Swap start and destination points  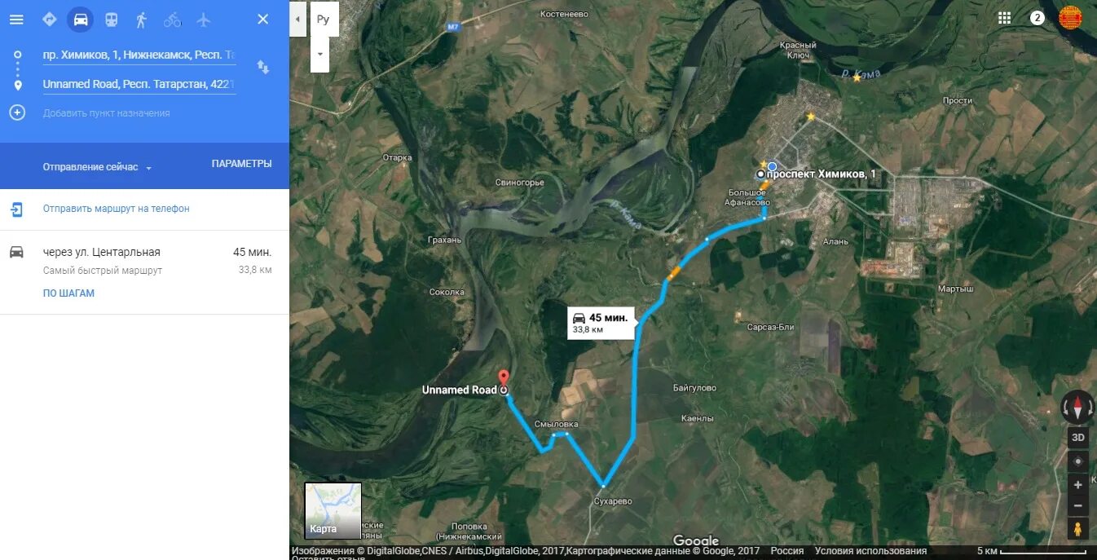click(x=263, y=67)
